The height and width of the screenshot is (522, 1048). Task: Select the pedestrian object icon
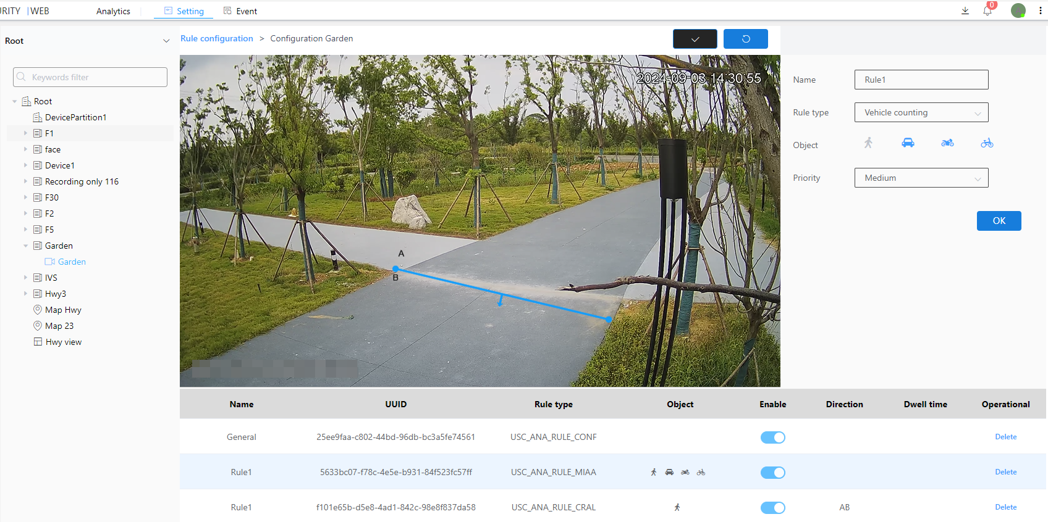868,143
